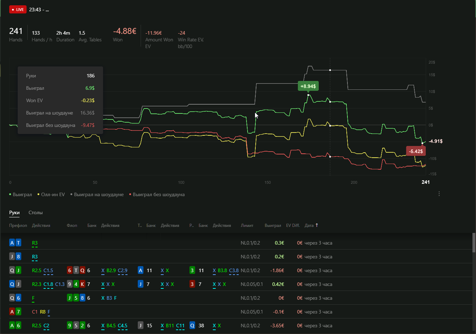Sort by the EV Diff. column header
The width and height of the screenshot is (476, 334).
pos(293,225)
